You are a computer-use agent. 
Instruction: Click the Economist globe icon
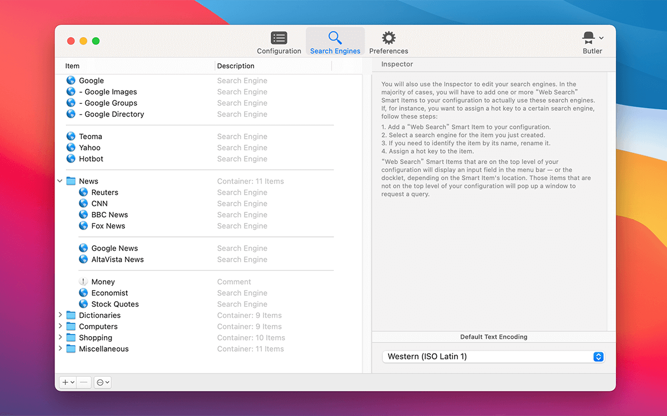pyautogui.click(x=83, y=293)
